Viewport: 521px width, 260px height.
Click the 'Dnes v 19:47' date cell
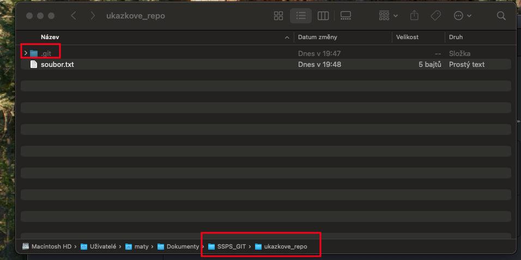[x=319, y=53]
